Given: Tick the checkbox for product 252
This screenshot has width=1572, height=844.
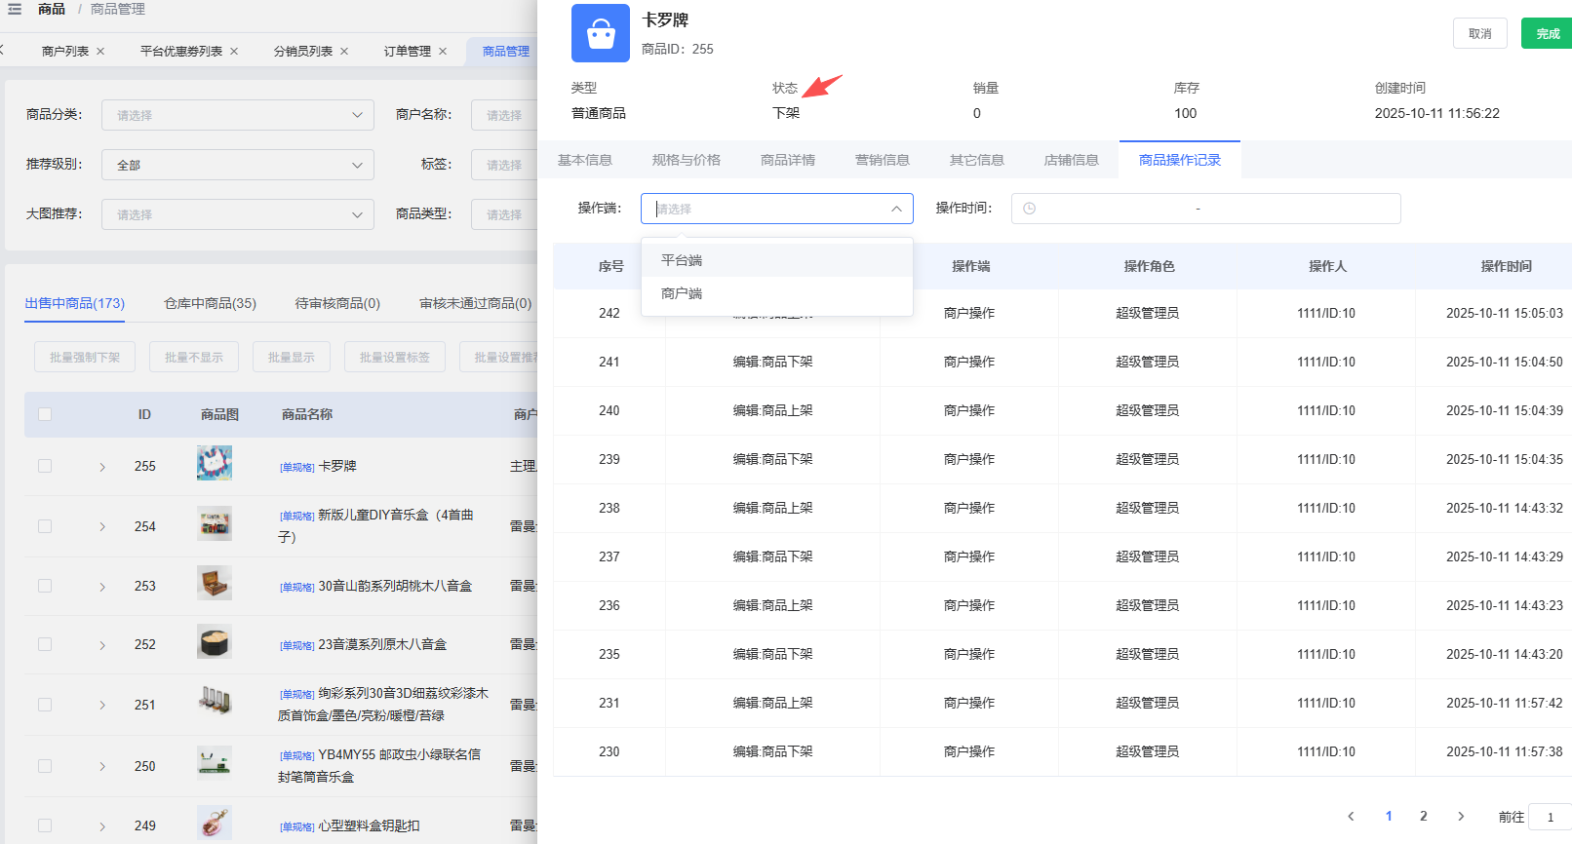Looking at the screenshot, I should pyautogui.click(x=45, y=644).
